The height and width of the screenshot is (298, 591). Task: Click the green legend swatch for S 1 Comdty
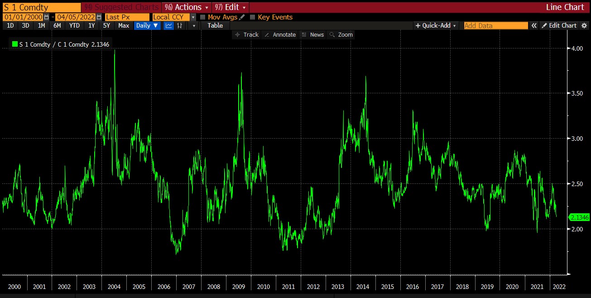pos(15,44)
